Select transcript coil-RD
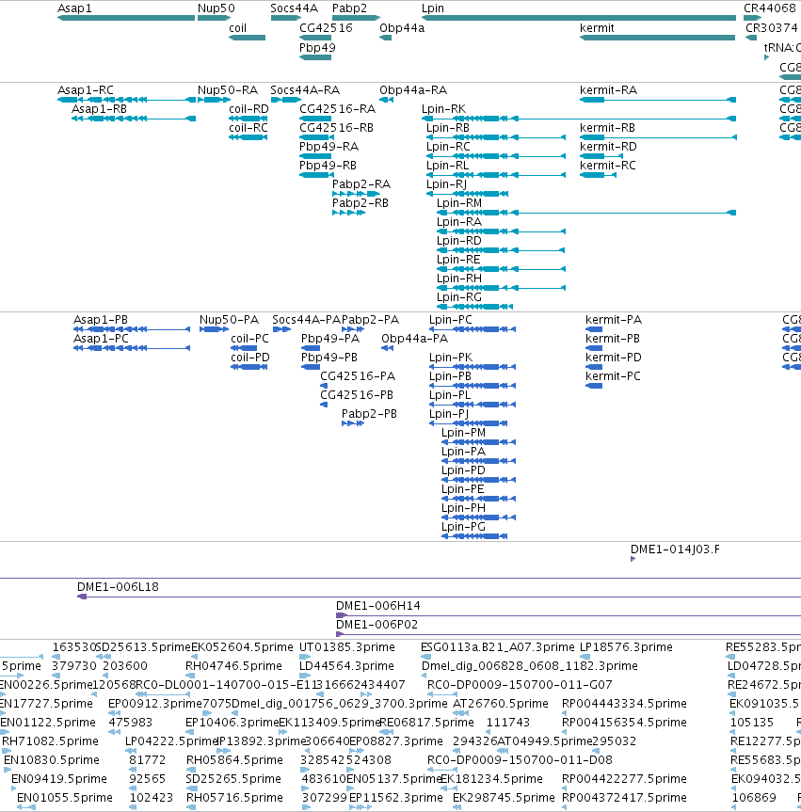The height and width of the screenshot is (812, 801). (x=248, y=119)
